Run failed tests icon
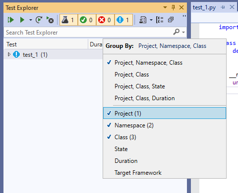Image resolution: width=238 pixels, height=193 pixels. point(50,20)
